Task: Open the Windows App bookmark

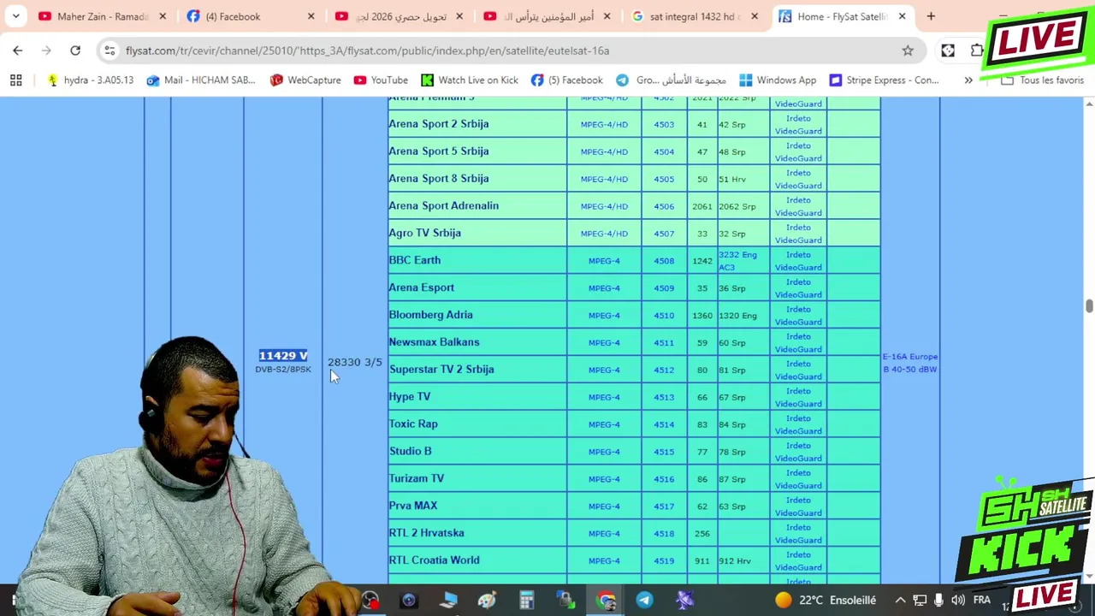Action: point(777,80)
